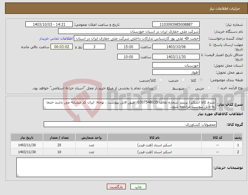This screenshot has height=195, width=248.
Task: Click the تعداد / مقدار column header
Action: [59, 137]
